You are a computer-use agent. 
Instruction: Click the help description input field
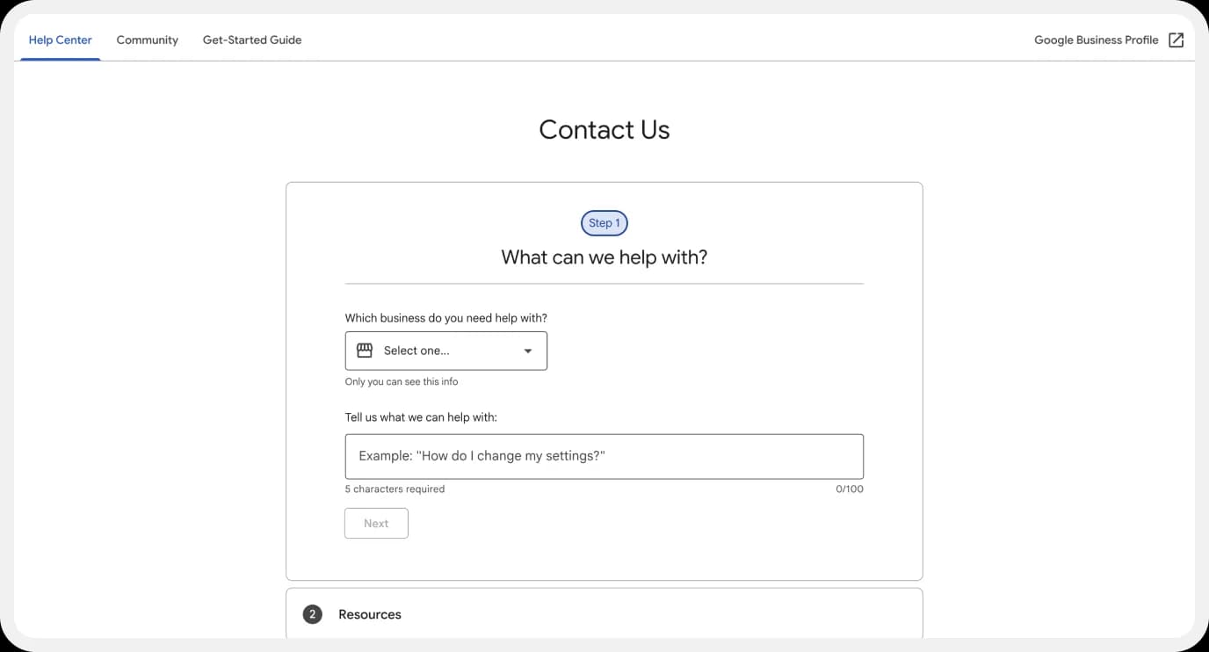604,456
